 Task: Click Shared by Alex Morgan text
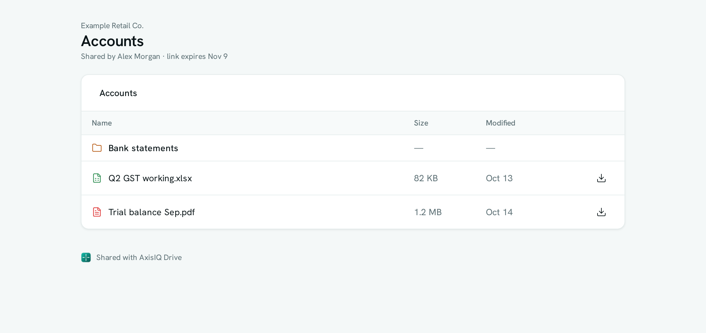pyautogui.click(x=120, y=56)
